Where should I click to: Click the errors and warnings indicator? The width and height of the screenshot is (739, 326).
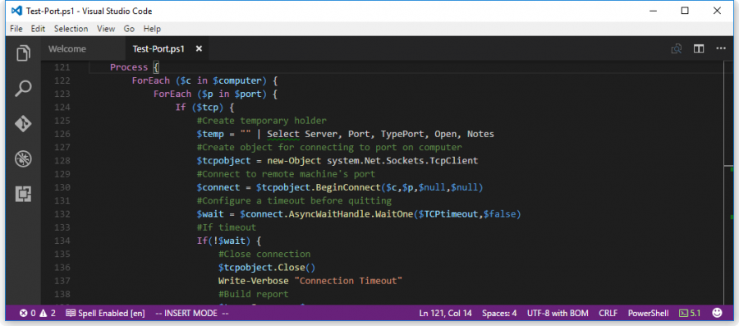click(38, 313)
